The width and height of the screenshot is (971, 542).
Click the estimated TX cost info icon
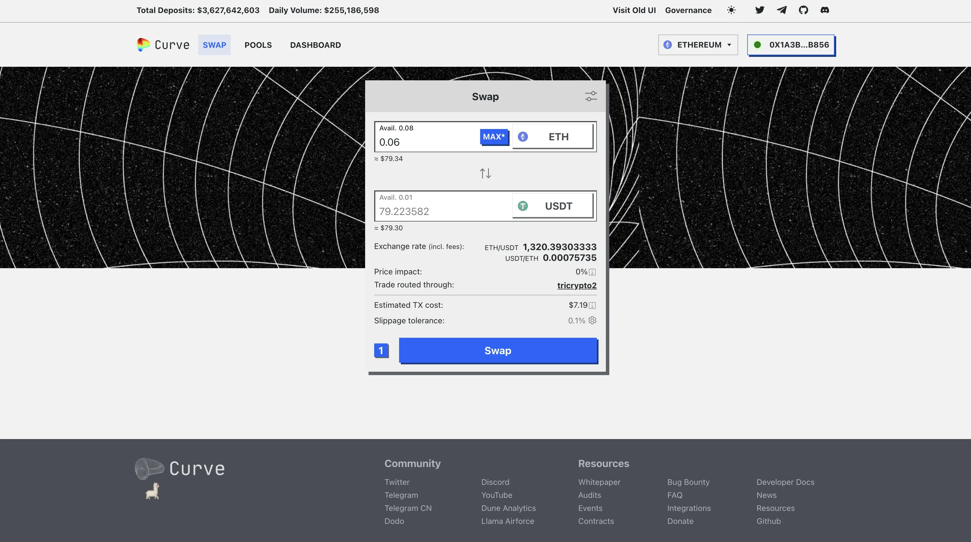pyautogui.click(x=592, y=305)
